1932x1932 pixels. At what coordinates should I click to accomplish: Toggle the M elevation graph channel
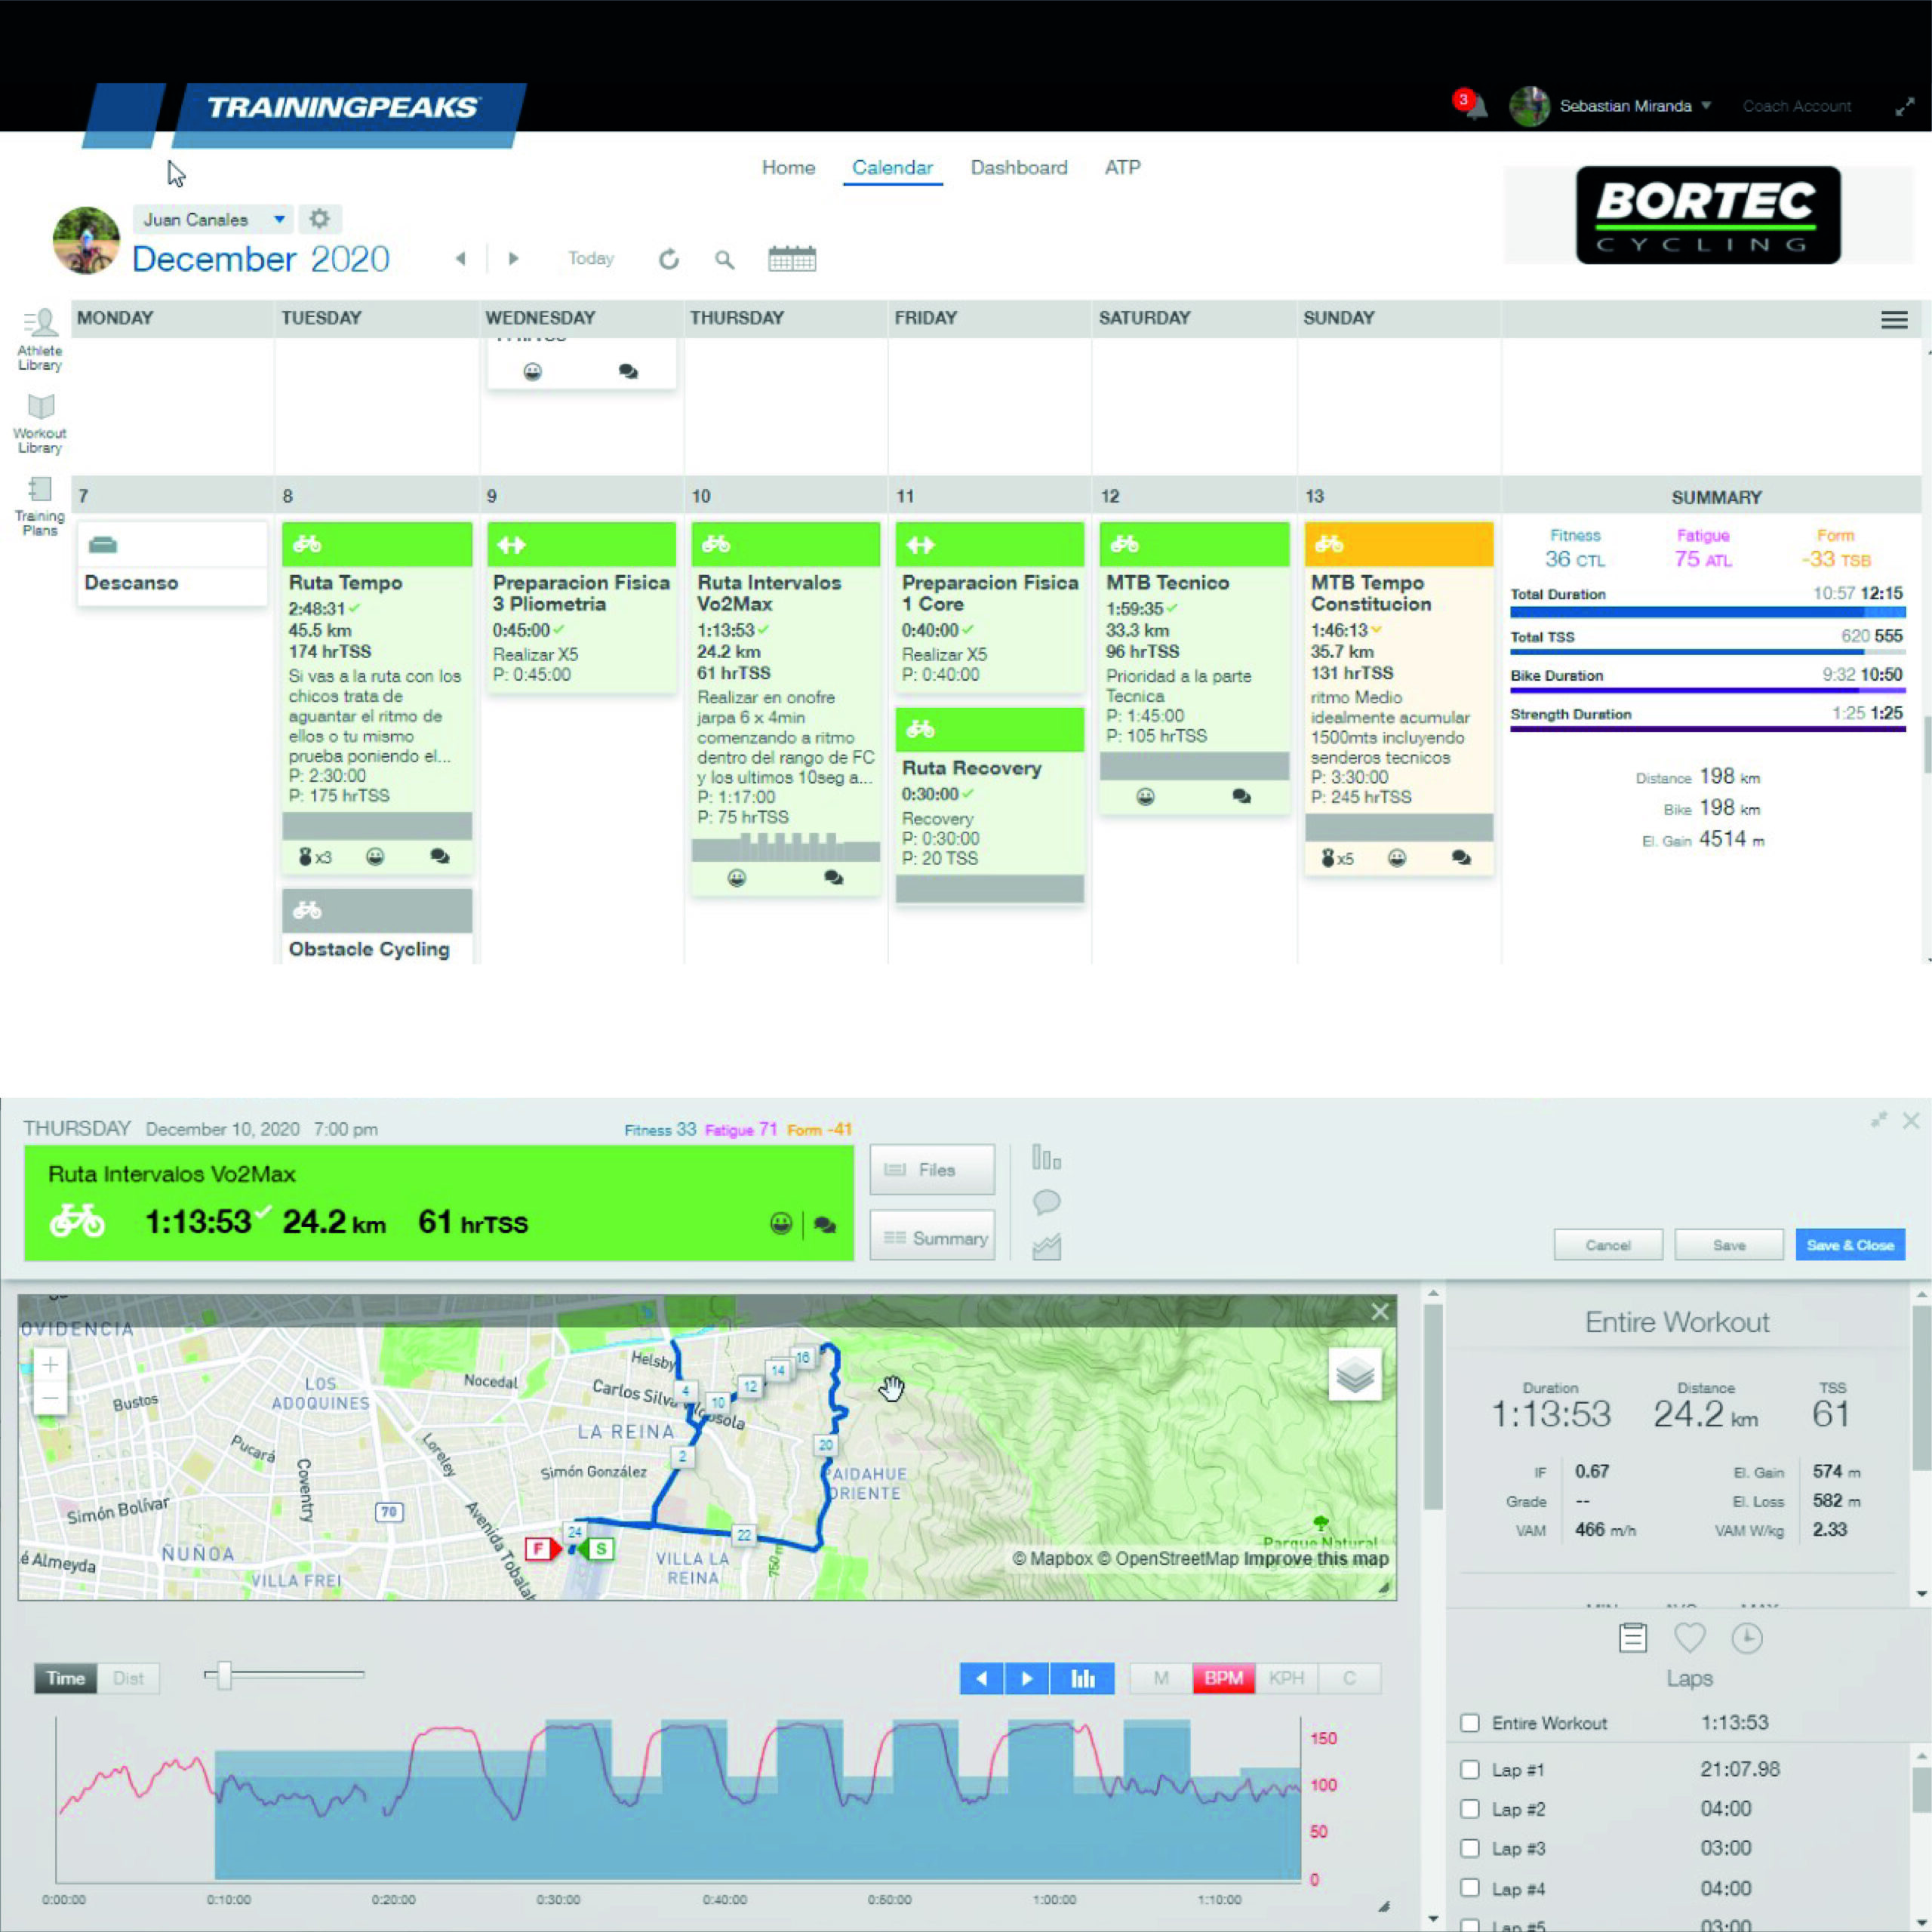pos(1161,1678)
